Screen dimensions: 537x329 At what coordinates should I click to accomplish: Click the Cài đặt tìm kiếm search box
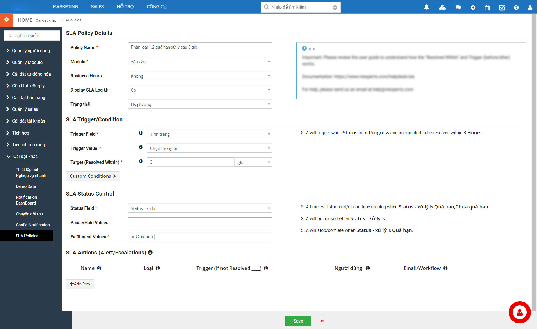point(32,35)
